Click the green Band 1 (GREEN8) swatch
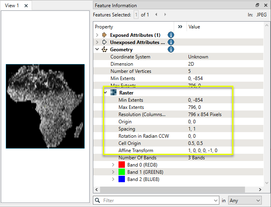Image resolution: width=271 pixels, height=207 pixels. 122,172
